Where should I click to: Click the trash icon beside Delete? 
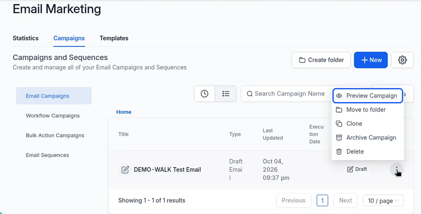tap(339, 152)
